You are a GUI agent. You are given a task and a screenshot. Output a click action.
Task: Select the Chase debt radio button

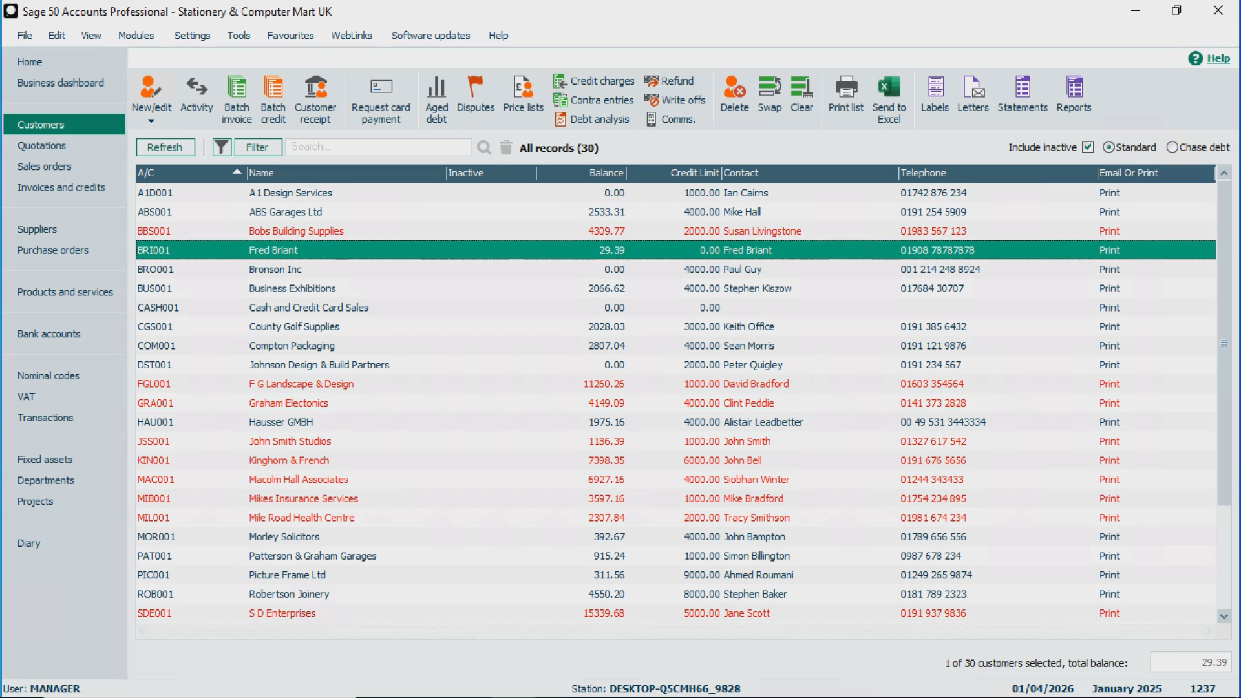coord(1172,147)
